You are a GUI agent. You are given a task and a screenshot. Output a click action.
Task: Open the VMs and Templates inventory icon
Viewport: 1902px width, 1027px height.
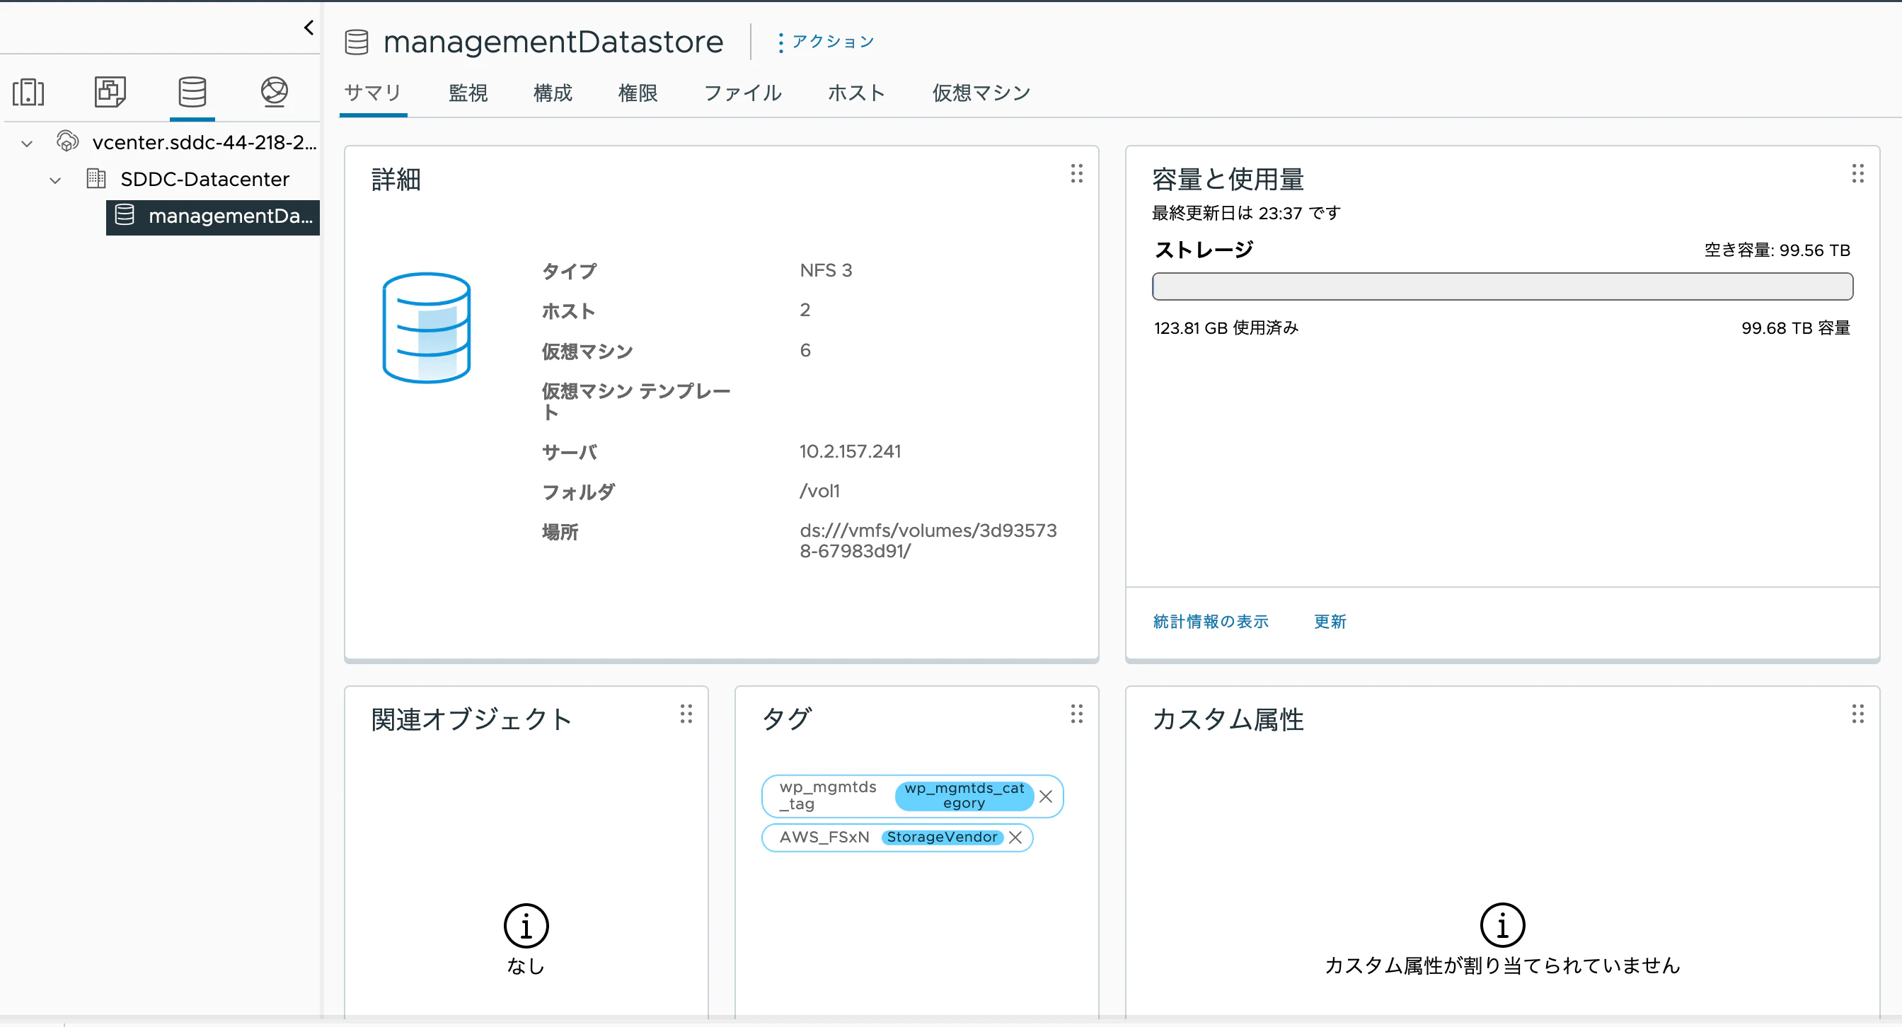pyautogui.click(x=110, y=92)
